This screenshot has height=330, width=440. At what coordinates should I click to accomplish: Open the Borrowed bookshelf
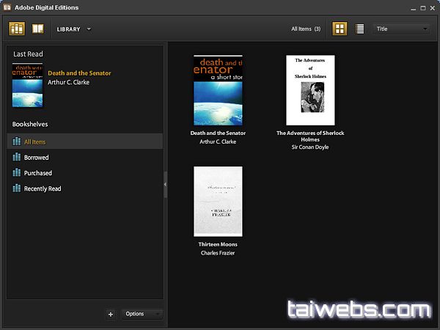tap(37, 158)
